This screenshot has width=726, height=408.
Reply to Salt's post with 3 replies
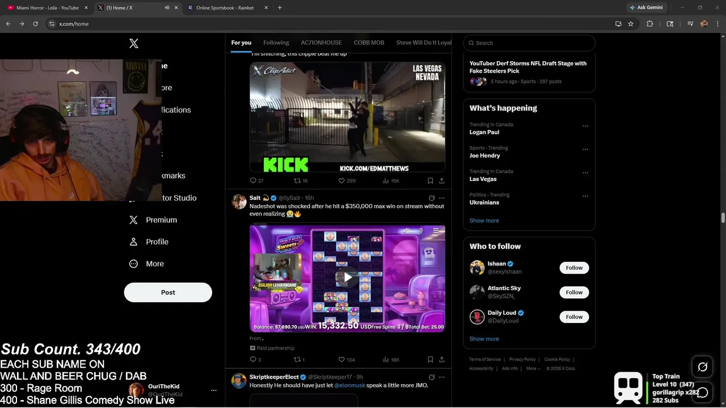point(255,359)
